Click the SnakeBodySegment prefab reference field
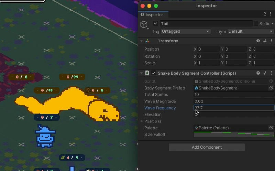 tap(231, 88)
